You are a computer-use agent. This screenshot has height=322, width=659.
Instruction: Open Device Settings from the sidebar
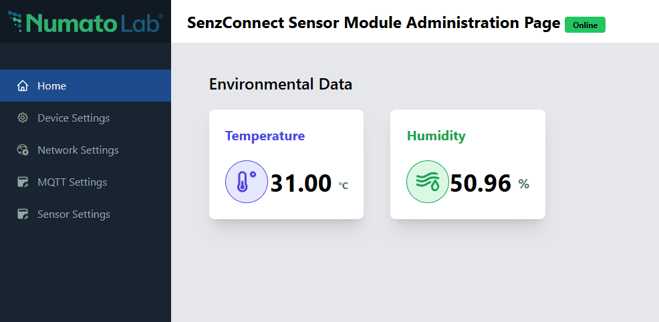coord(74,118)
